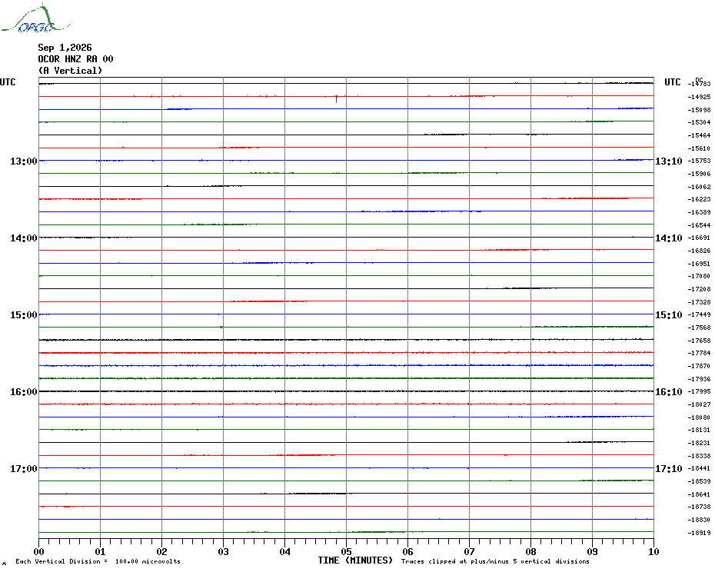The height and width of the screenshot is (572, 715).
Task: Click the 10 minute axis tick label
Action: (653, 552)
